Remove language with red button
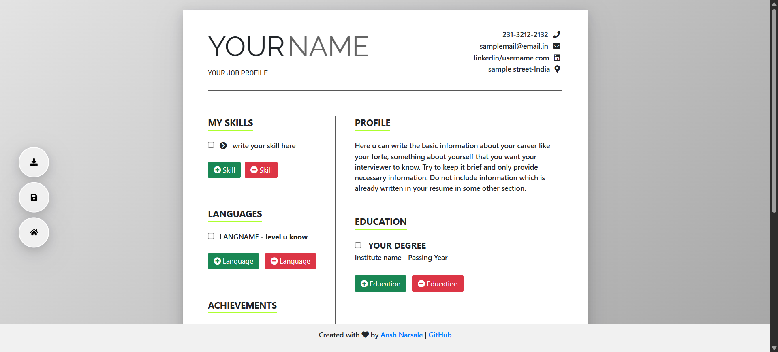 click(290, 261)
